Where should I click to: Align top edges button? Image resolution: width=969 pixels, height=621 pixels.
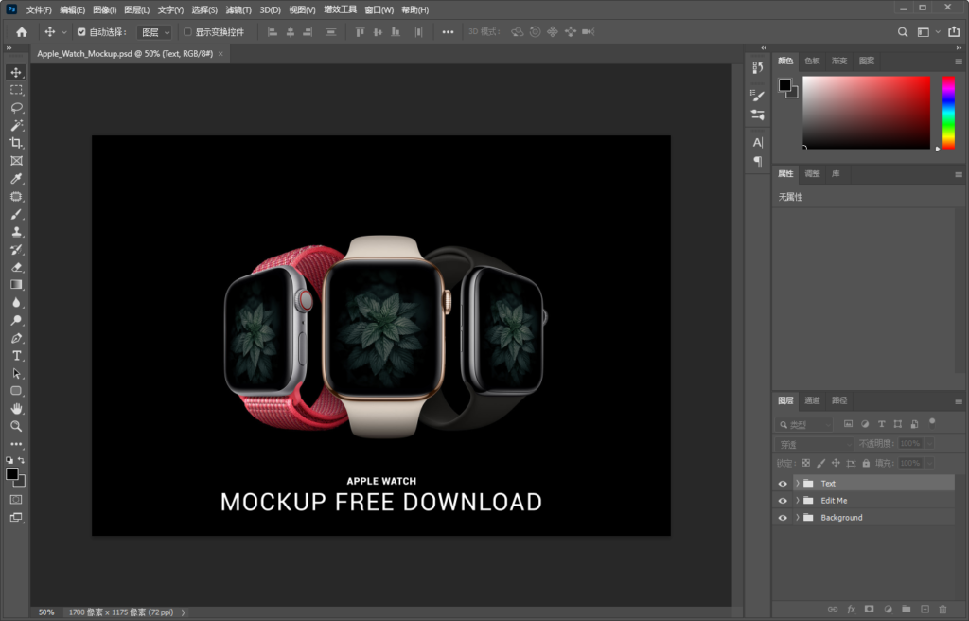[x=360, y=32]
